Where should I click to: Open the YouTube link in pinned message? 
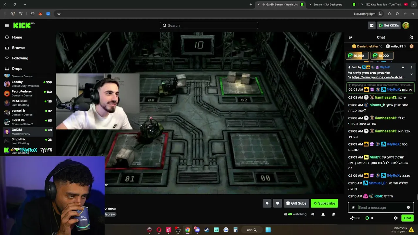(379, 77)
